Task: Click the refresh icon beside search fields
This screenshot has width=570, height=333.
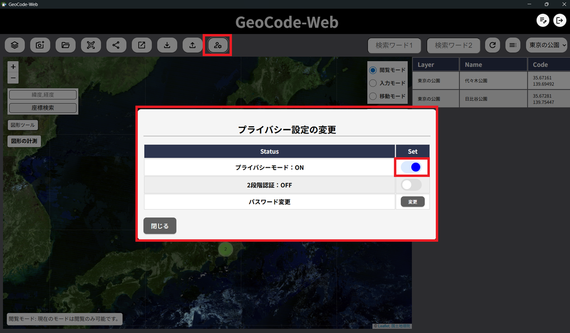Action: point(493,45)
